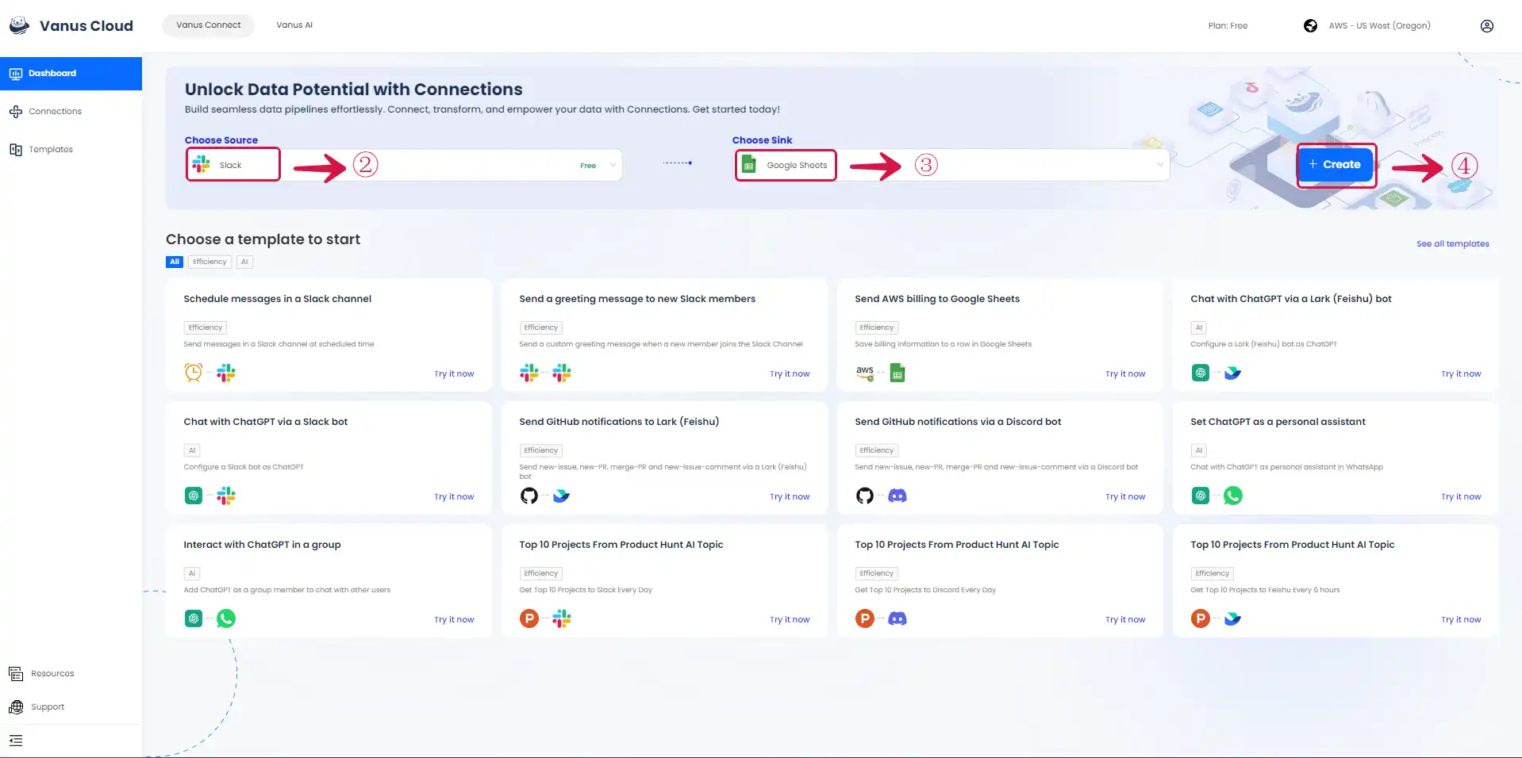Click Try it now for GitHub Discord bot card
The height and width of the screenshot is (758, 1522).
1125,496
